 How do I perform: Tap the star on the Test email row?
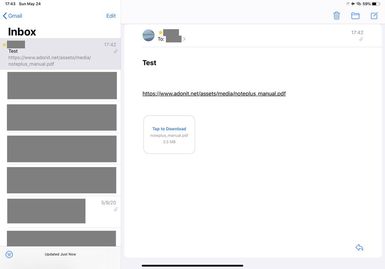tap(4, 44)
